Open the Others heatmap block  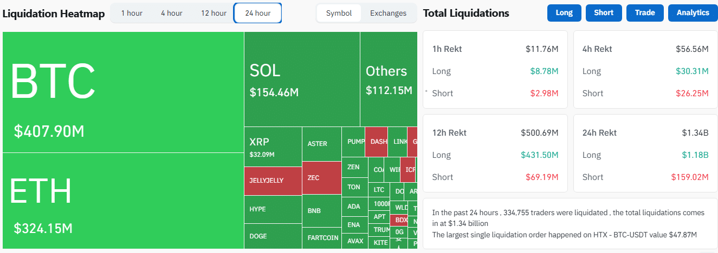(x=388, y=79)
